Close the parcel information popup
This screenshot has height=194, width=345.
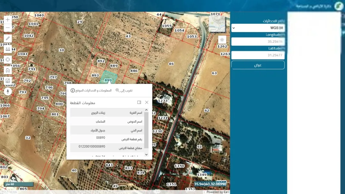[x=147, y=102]
